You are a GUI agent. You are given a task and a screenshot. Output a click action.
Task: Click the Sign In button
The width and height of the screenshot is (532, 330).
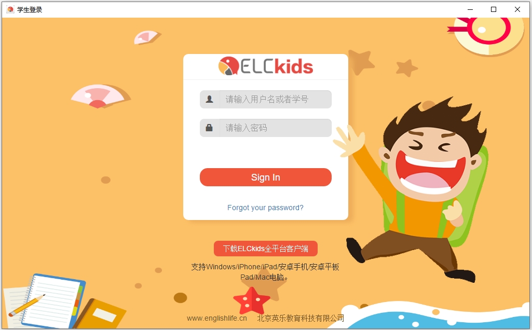[266, 177]
